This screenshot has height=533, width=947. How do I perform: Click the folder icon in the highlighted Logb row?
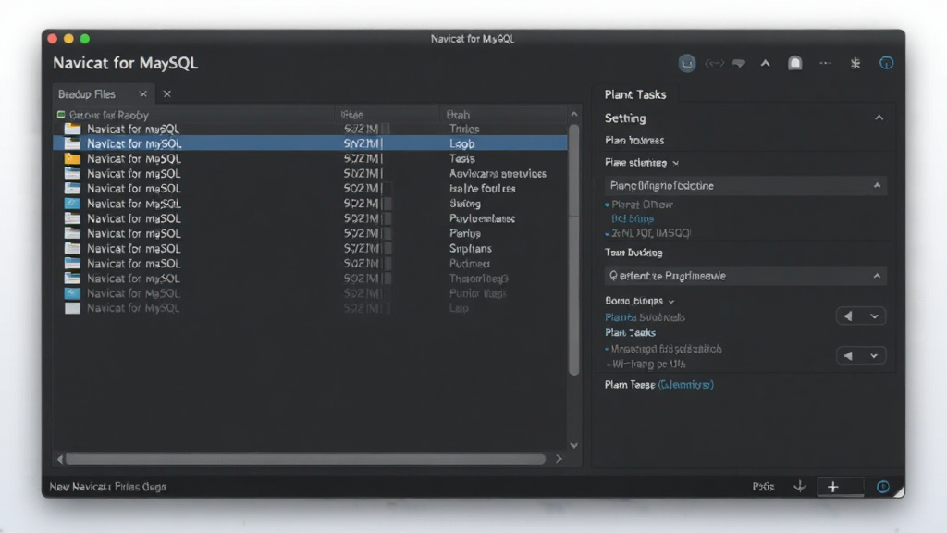click(x=72, y=143)
